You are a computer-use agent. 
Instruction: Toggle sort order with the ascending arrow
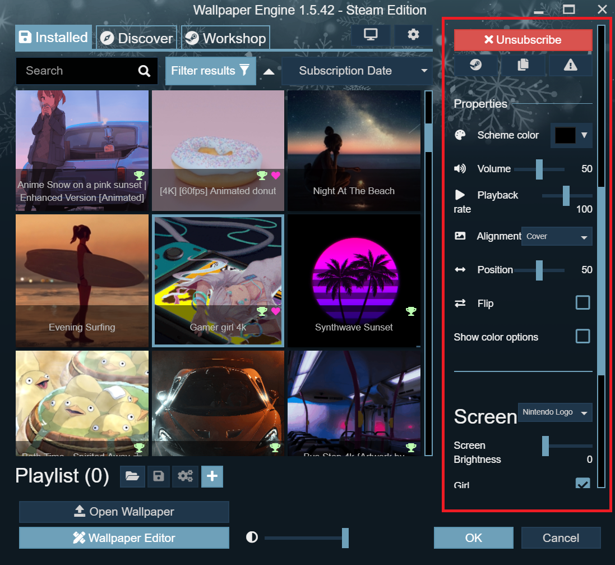(269, 71)
